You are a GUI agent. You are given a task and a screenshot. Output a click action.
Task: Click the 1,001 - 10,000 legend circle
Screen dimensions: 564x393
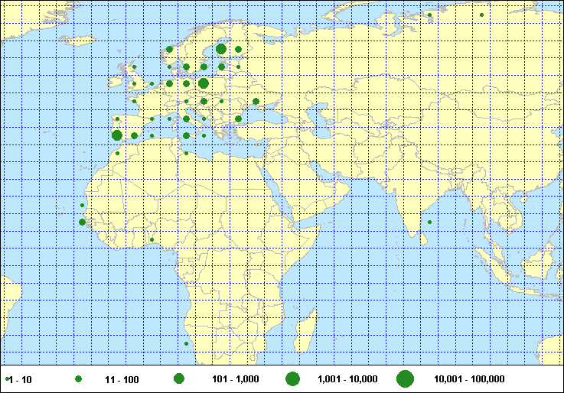pos(292,378)
